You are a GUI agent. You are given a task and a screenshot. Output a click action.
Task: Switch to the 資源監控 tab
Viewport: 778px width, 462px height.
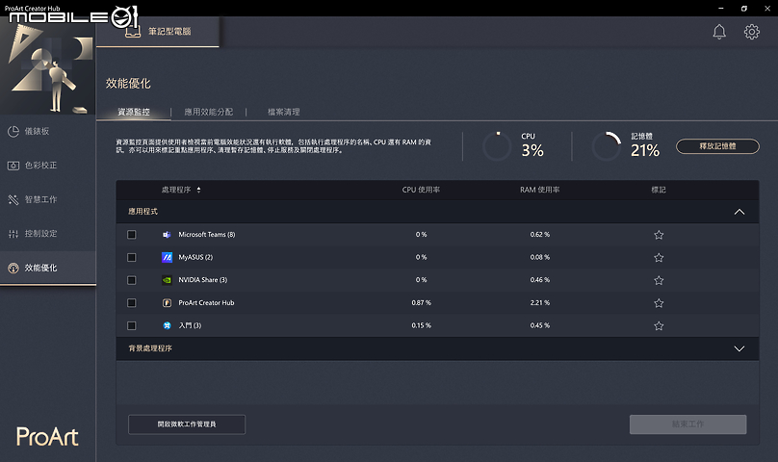(x=134, y=113)
